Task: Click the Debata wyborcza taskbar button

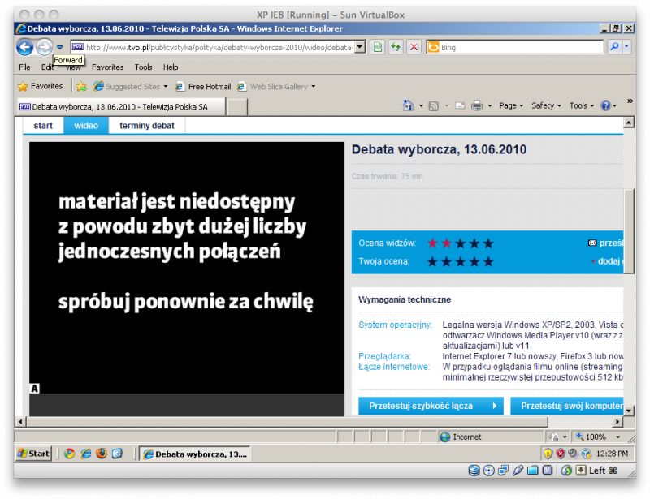Action: pos(195,454)
